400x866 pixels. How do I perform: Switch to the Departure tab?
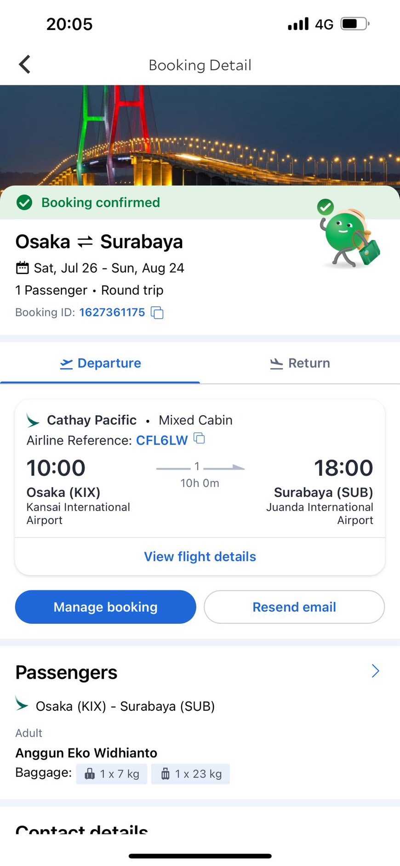[100, 363]
